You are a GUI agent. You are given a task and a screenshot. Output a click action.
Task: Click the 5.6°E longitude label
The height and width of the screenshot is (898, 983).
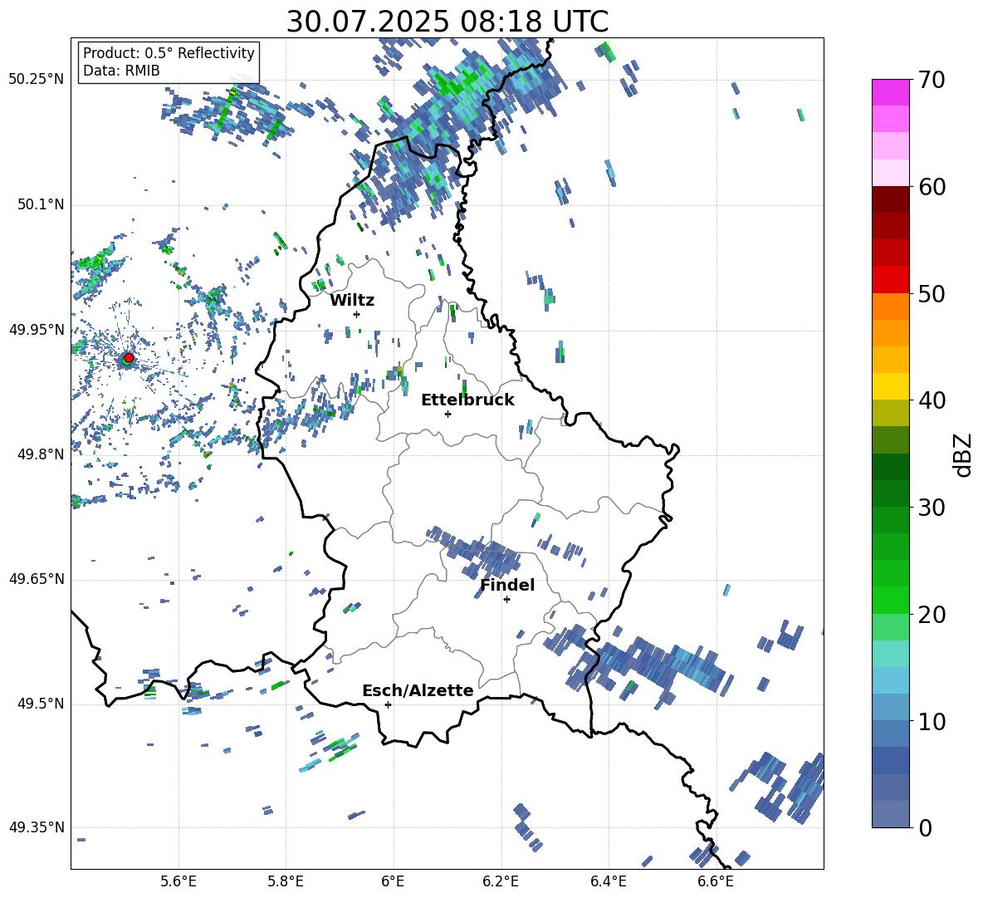pos(179,881)
